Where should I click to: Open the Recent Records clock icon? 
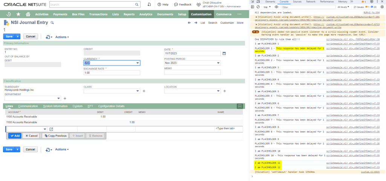(9, 14)
